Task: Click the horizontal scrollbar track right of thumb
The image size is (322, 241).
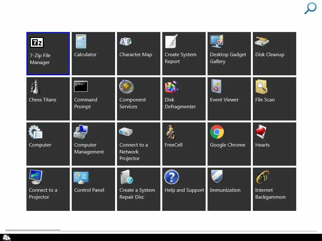Action: coord(189,231)
